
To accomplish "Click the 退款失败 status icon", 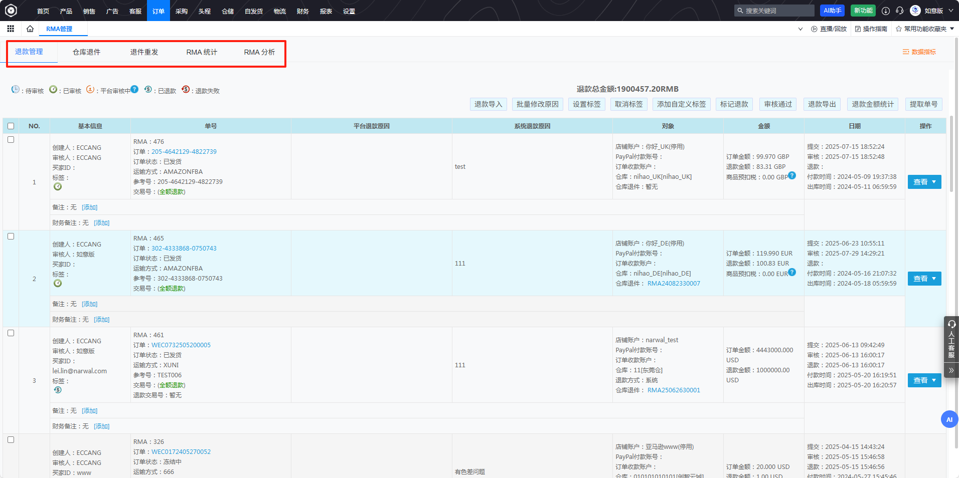I will coord(186,89).
